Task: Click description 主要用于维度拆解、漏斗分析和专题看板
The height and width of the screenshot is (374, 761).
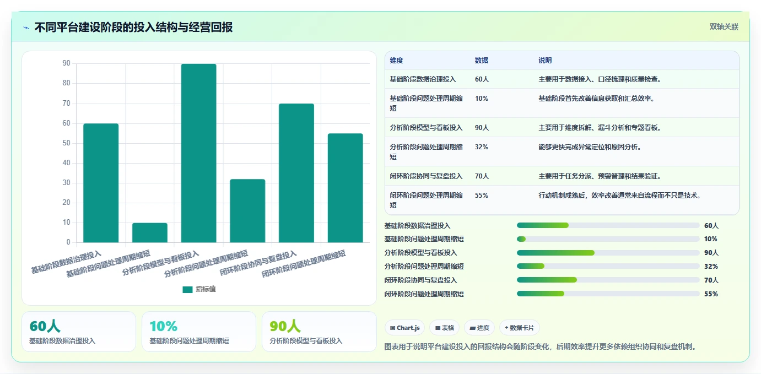Action: [600, 128]
